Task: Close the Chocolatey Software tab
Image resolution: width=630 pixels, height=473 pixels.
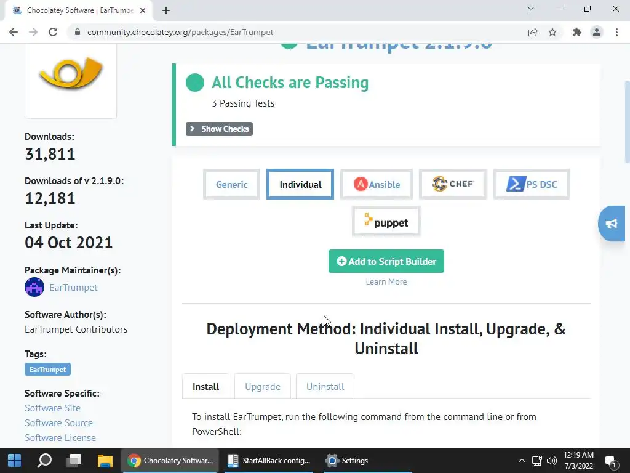Action: [143, 10]
